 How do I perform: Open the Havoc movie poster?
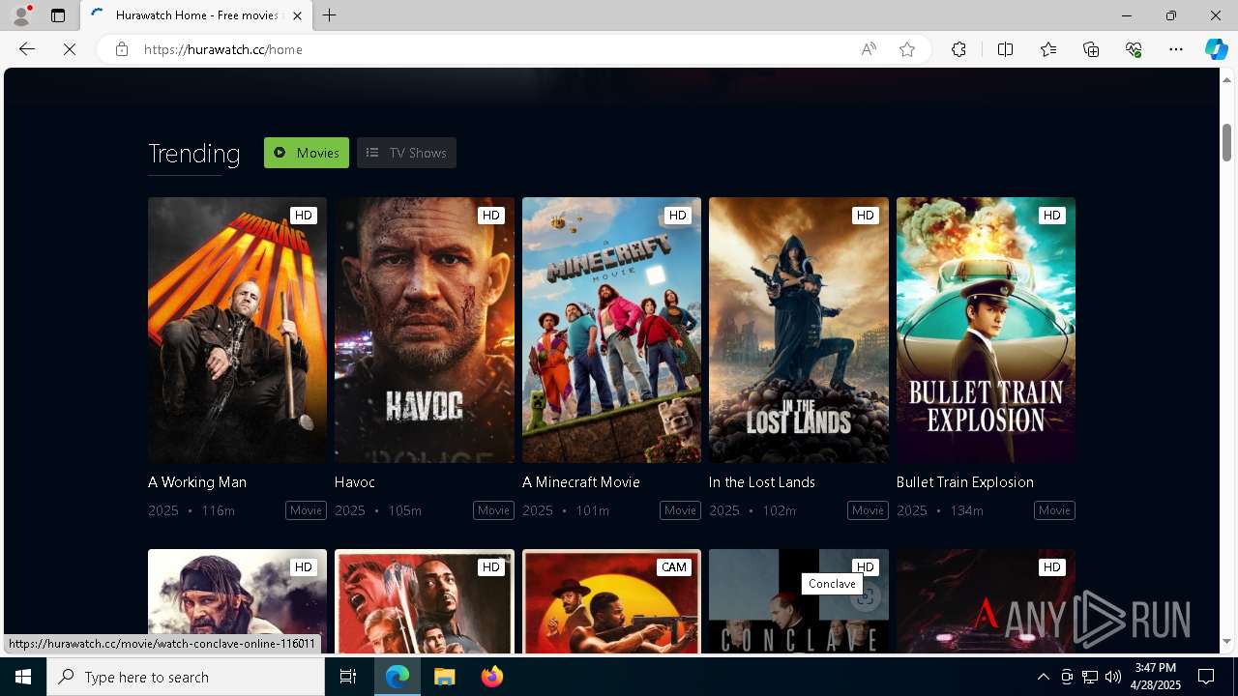[x=425, y=330]
